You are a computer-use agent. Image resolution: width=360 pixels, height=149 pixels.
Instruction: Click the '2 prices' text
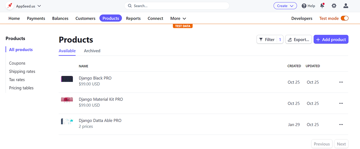pyautogui.click(x=86, y=127)
